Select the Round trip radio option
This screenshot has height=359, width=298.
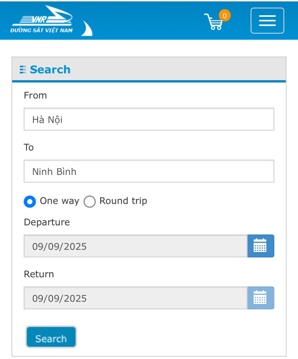point(89,202)
